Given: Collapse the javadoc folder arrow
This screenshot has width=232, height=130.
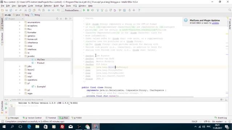Looking at the screenshot, I should click(20, 56).
